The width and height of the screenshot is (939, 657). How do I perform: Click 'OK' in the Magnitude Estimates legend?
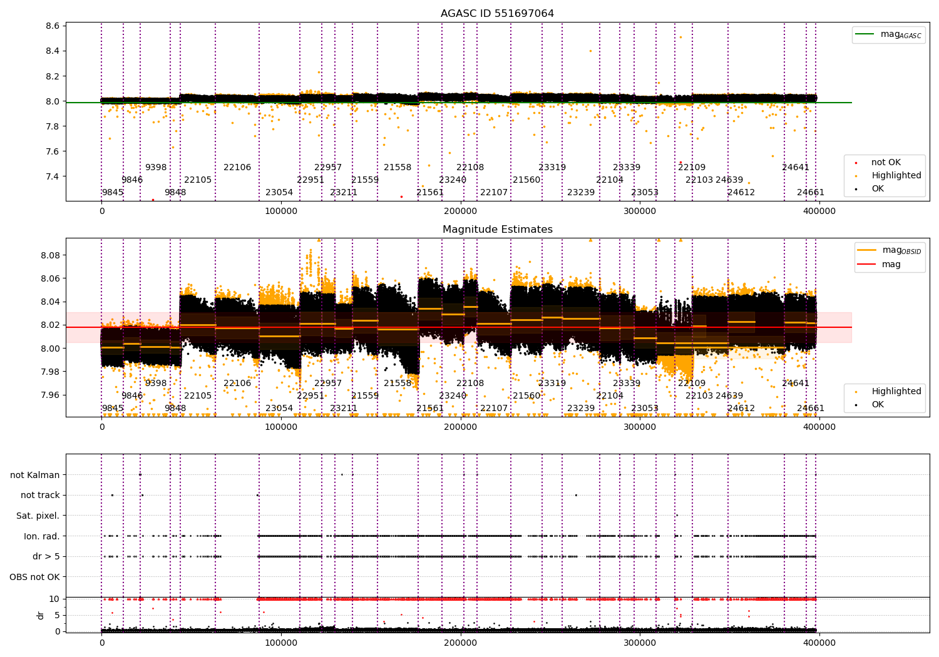click(x=870, y=404)
